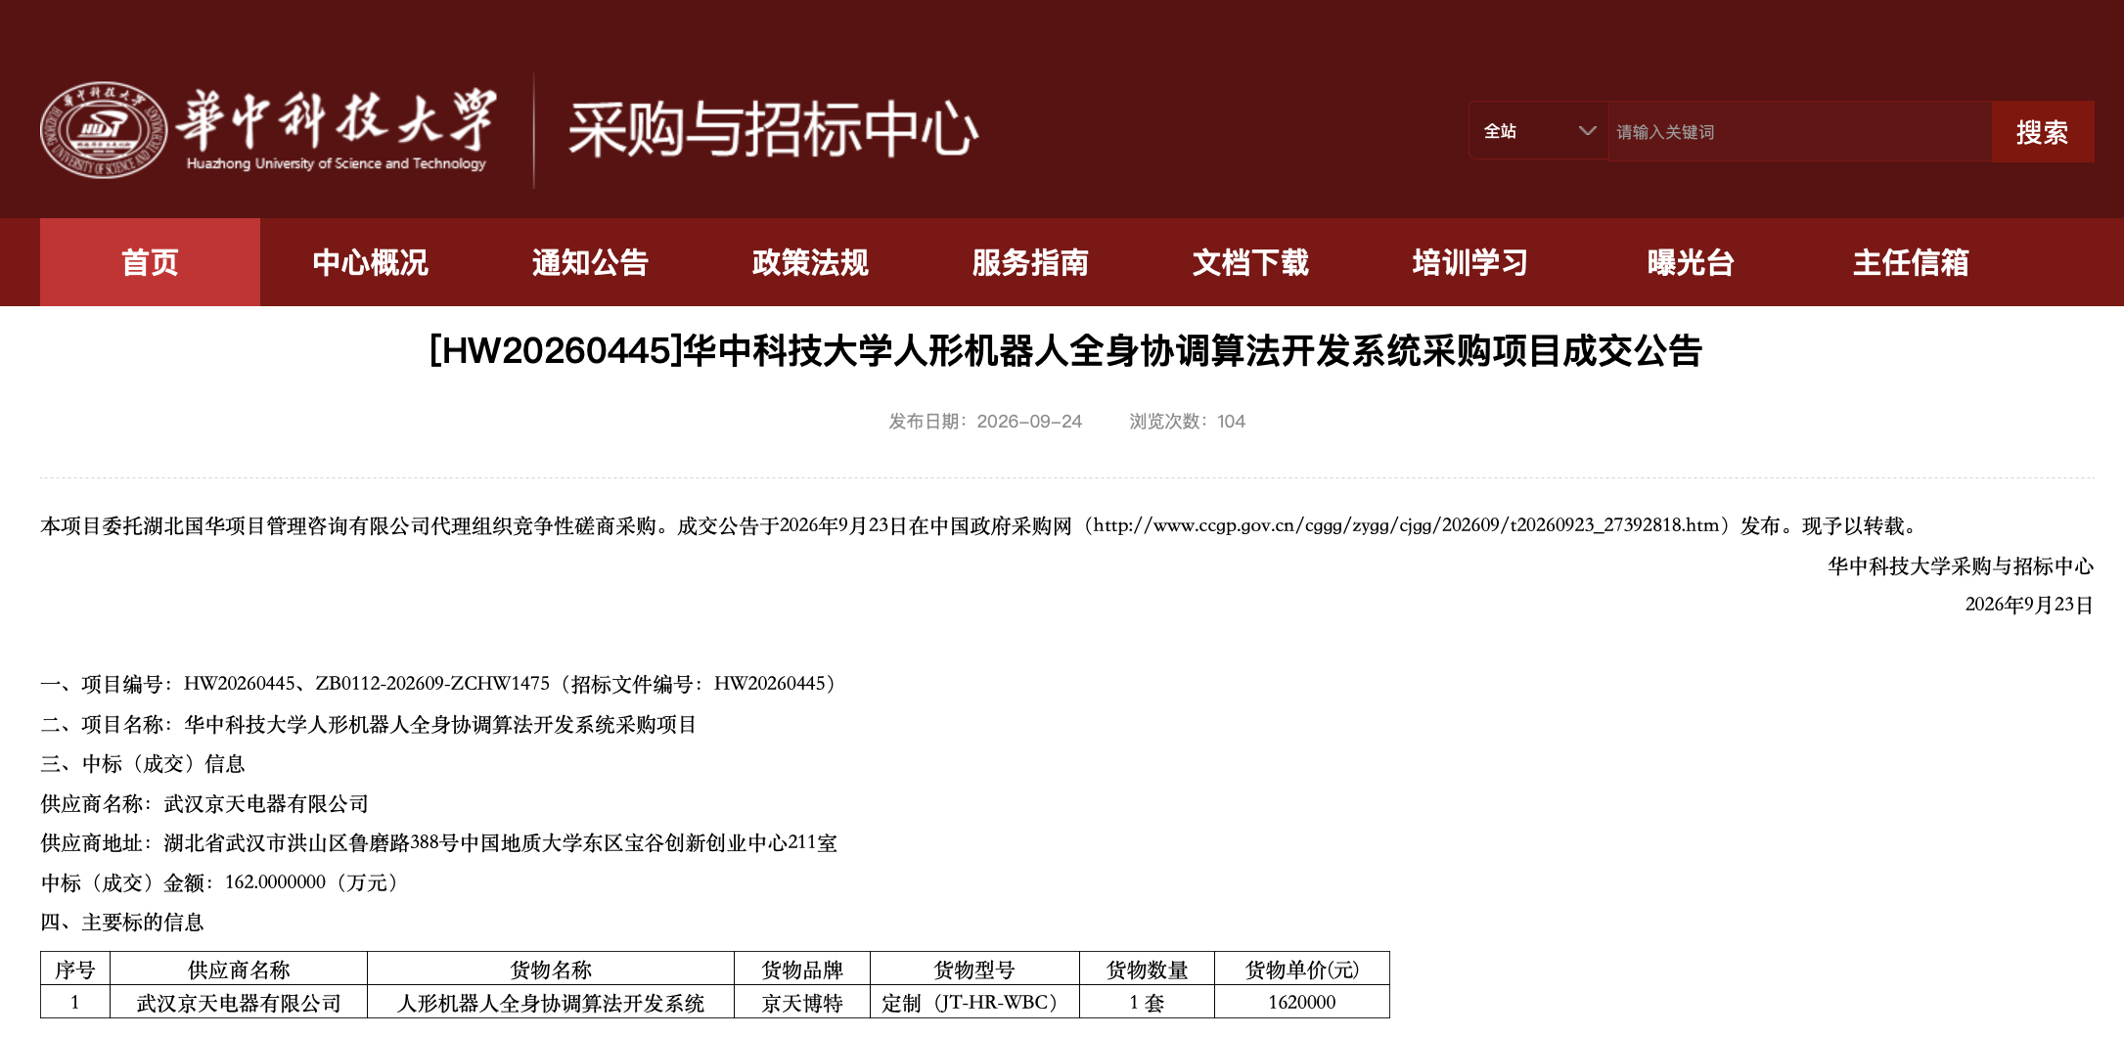Open the 文档下载 menu item
The height and width of the screenshot is (1037, 2124).
[1250, 262]
